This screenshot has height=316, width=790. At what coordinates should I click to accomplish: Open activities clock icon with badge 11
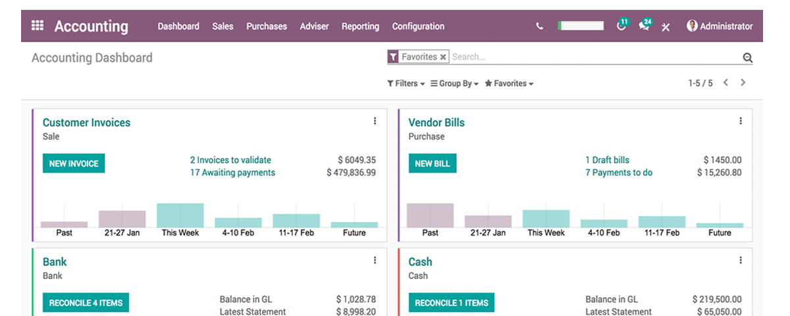pos(621,26)
